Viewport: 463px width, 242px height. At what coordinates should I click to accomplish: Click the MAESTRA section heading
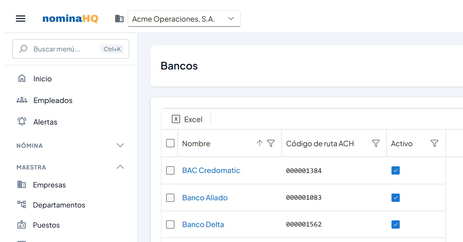31,167
